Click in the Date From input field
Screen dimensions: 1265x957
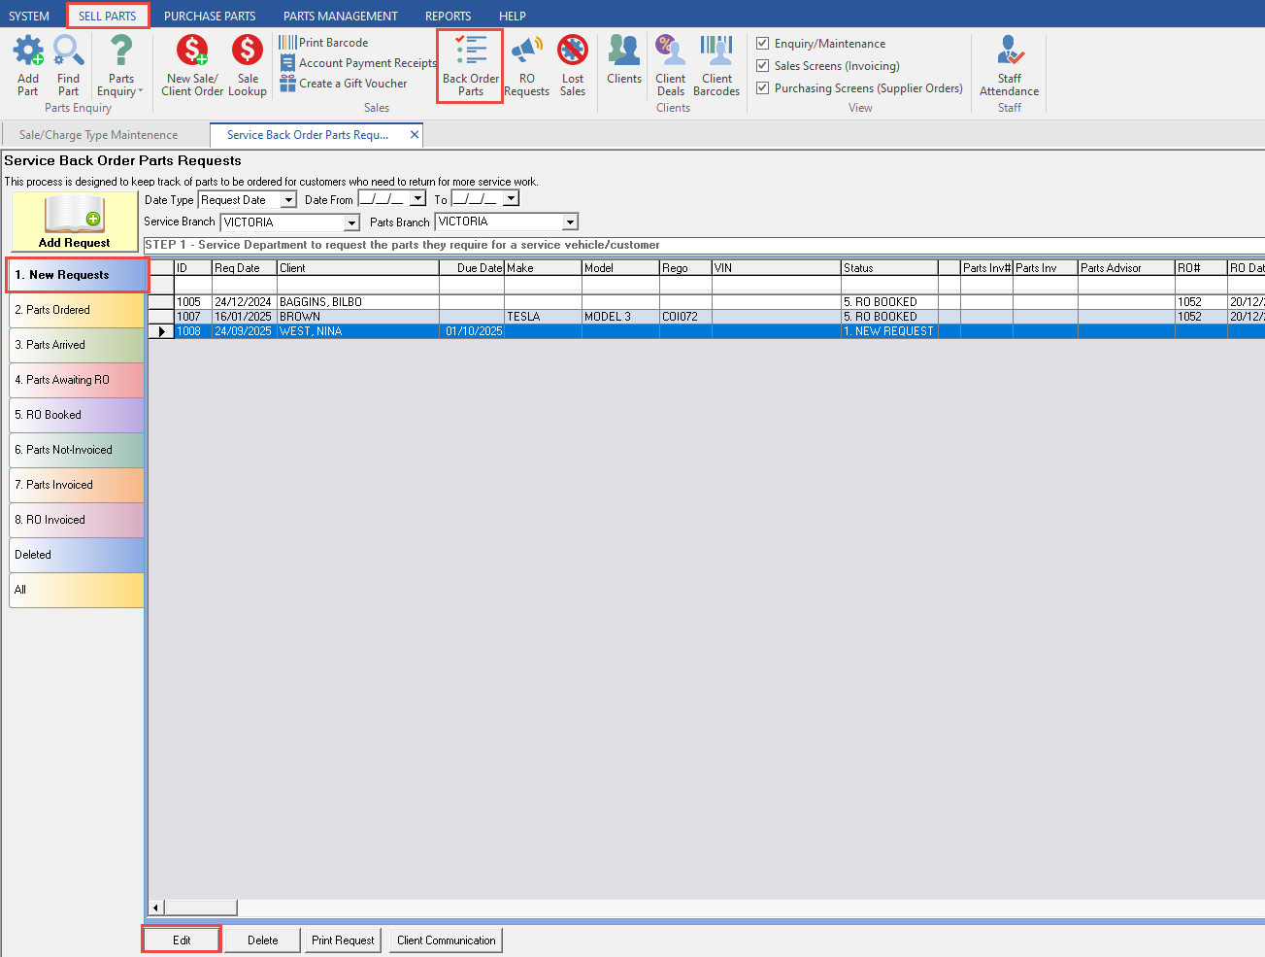pos(384,198)
